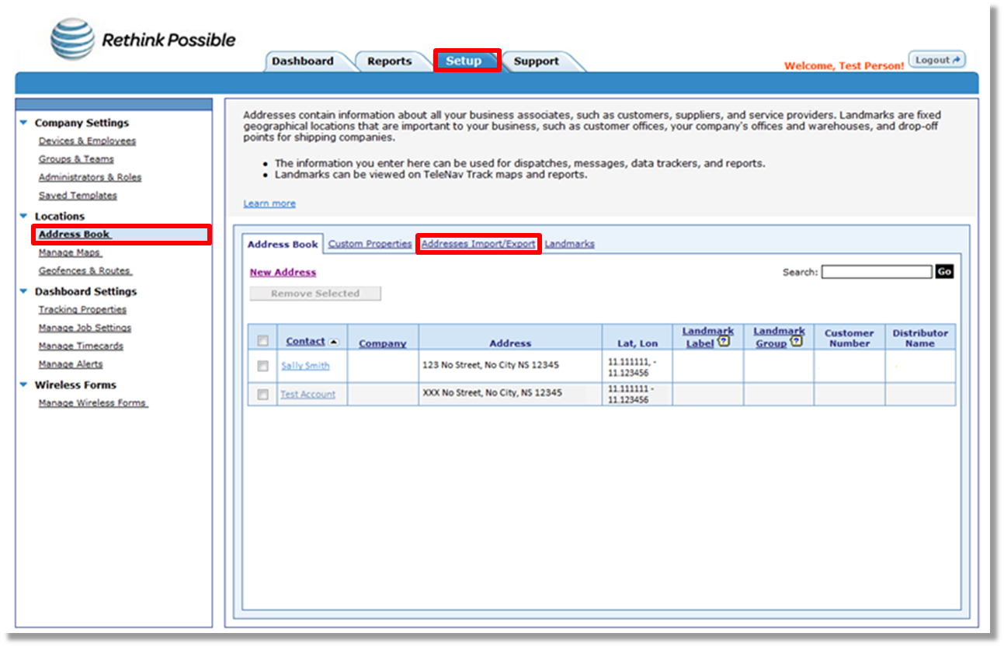Check the Test Account row checkbox

(x=263, y=395)
